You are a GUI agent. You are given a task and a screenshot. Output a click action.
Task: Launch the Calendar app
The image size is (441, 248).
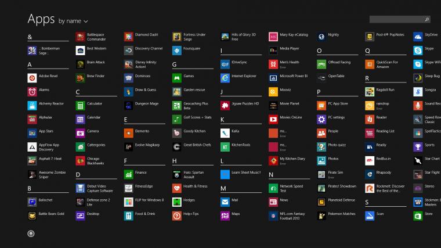(80, 120)
